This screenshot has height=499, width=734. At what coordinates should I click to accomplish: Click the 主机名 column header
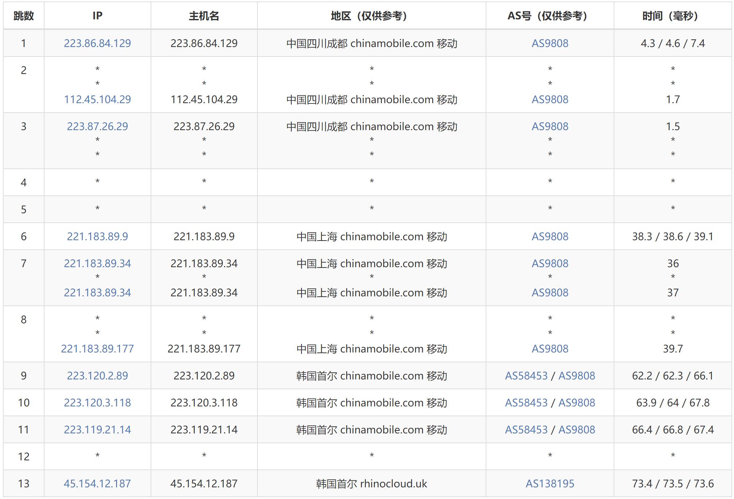(x=204, y=16)
